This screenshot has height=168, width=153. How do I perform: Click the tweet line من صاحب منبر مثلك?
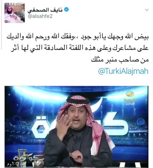[120, 60]
